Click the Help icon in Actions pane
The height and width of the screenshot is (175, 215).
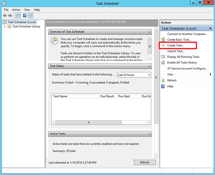point(163,86)
